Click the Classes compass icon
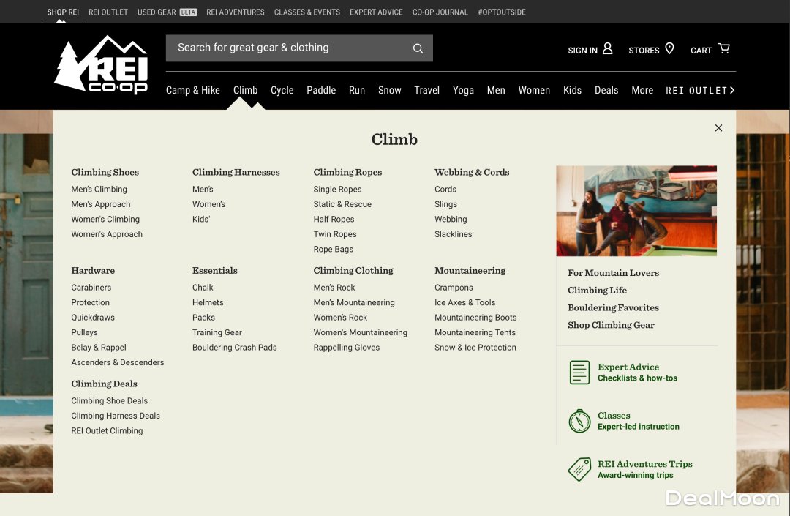The image size is (790, 516). pyautogui.click(x=579, y=421)
